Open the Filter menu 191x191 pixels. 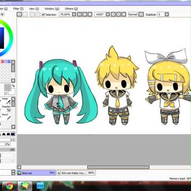coord(18,8)
